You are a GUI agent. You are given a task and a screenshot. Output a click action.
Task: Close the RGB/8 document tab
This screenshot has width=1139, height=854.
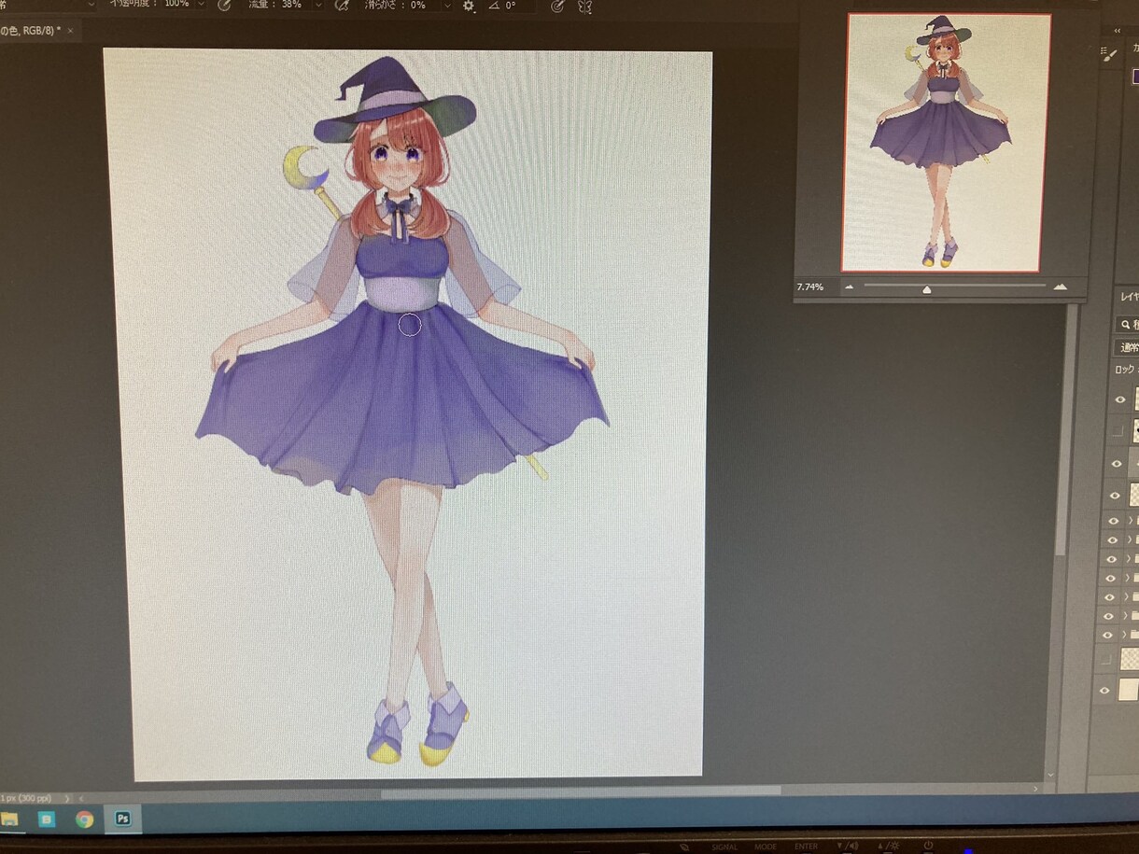pyautogui.click(x=70, y=31)
